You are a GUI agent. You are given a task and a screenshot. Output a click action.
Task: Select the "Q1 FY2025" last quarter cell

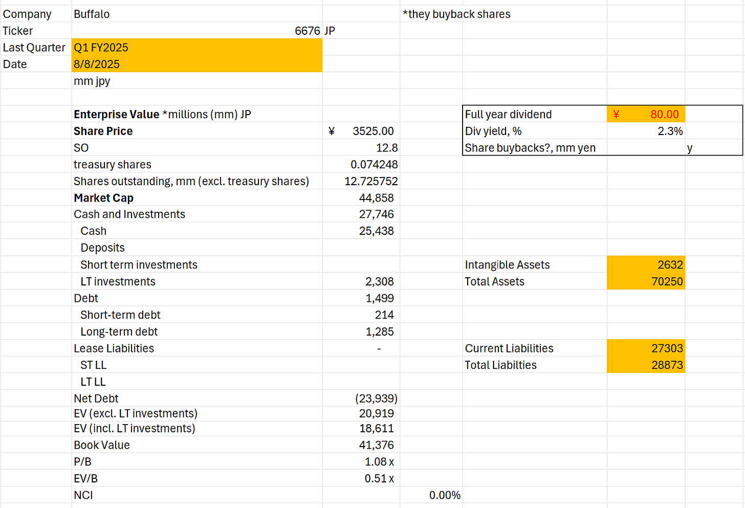coord(197,47)
